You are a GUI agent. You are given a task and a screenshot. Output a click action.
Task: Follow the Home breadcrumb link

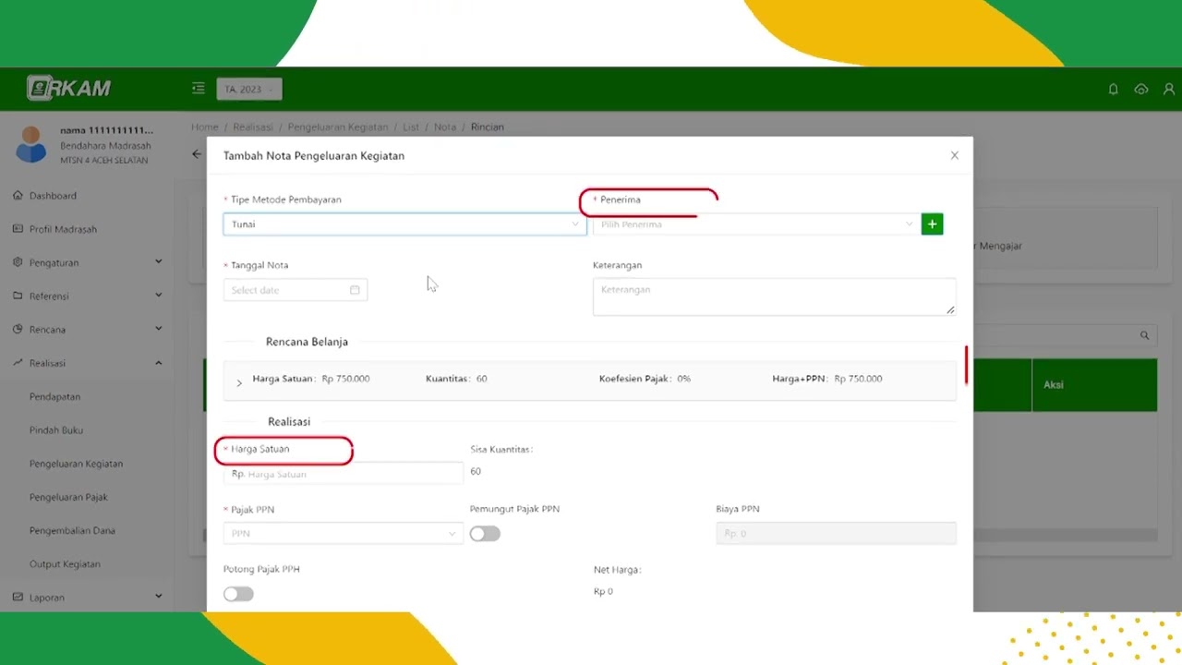tap(205, 127)
